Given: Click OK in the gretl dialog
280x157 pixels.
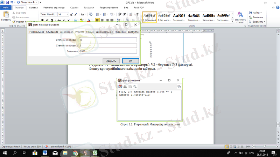Looking at the screenshot, I should point(130,60).
